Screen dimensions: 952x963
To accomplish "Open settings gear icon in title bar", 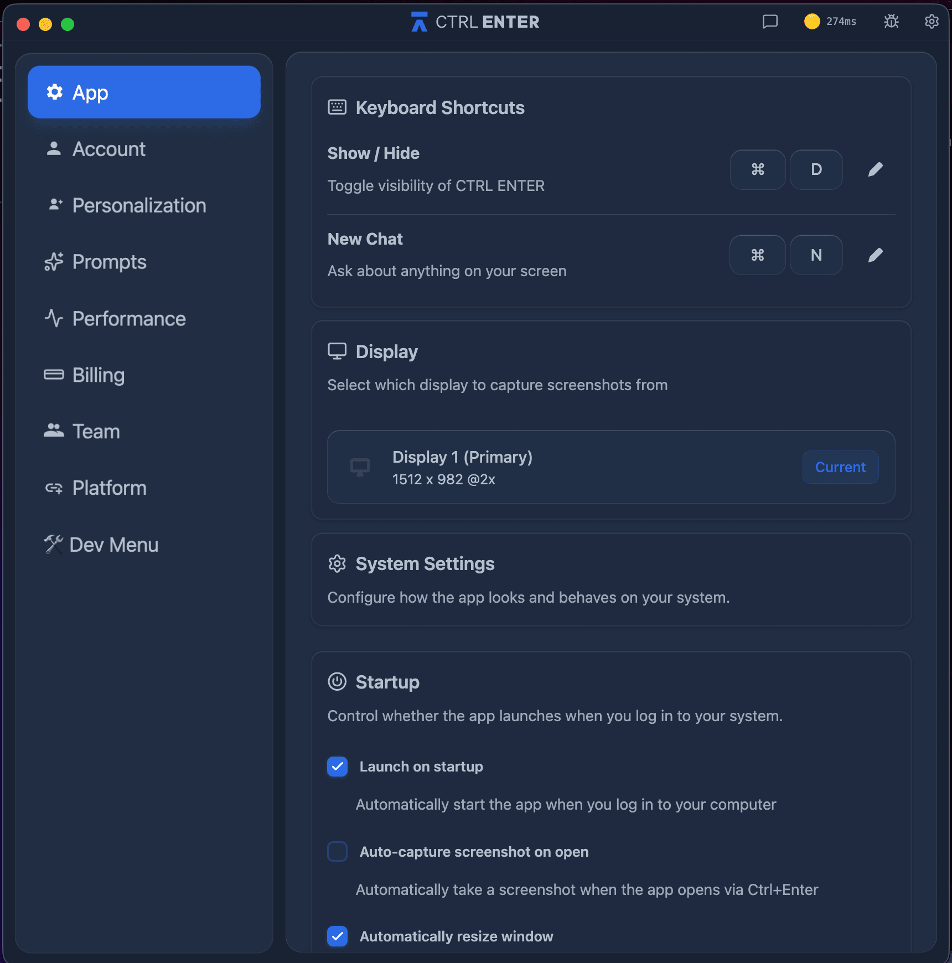I will 932,22.
